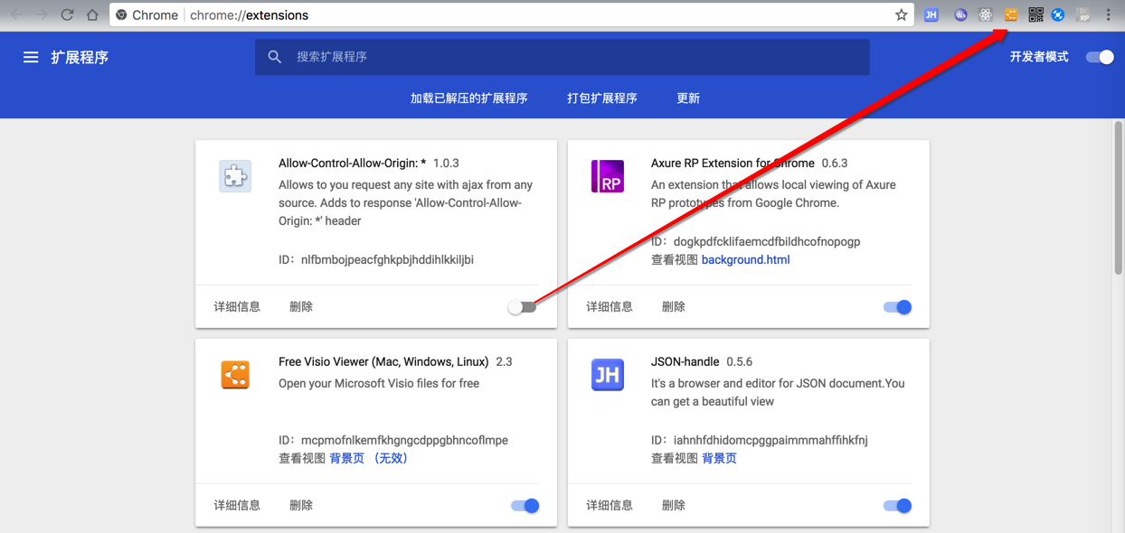Click the search magnifier icon

[x=275, y=57]
